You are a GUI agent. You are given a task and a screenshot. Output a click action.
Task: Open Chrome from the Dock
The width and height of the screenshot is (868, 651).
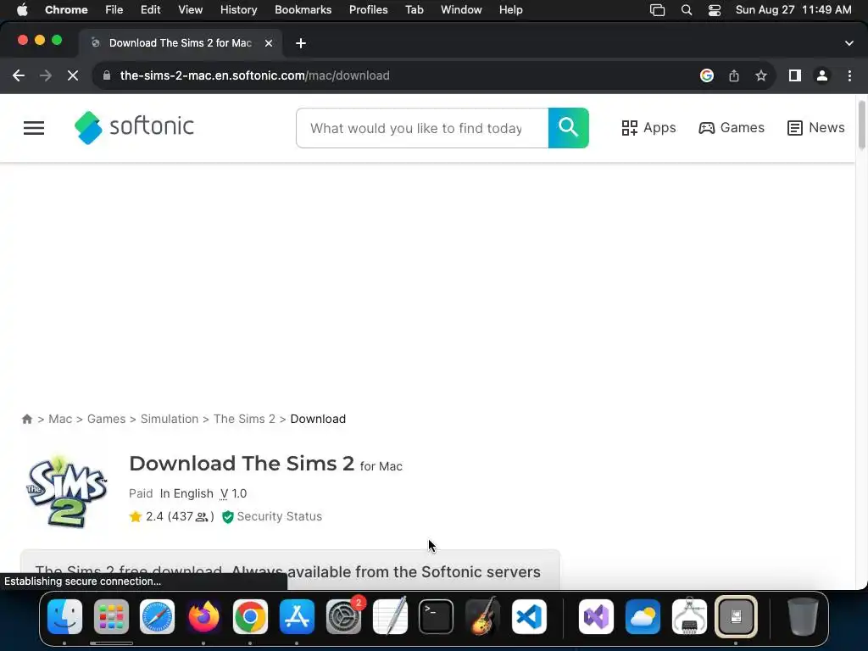250,617
